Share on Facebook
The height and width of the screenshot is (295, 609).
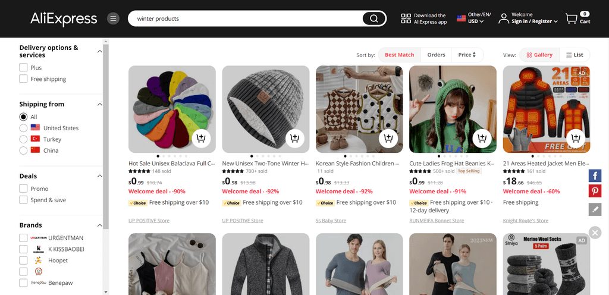[x=595, y=176]
